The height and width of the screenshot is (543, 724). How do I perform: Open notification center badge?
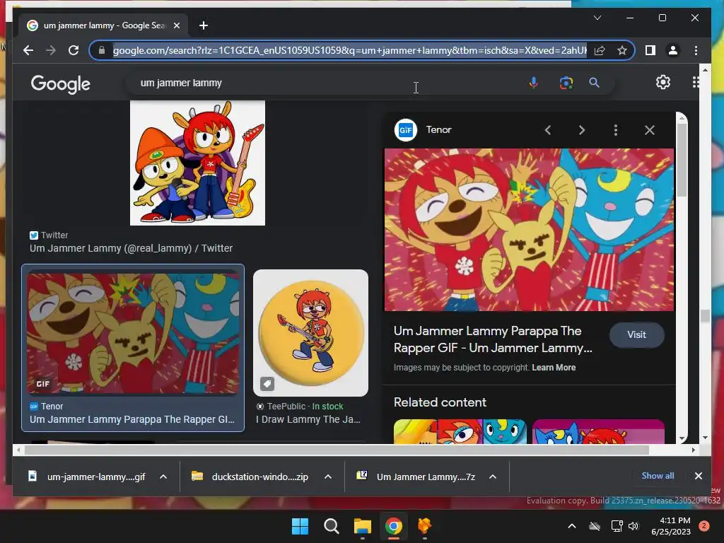pyautogui.click(x=704, y=526)
